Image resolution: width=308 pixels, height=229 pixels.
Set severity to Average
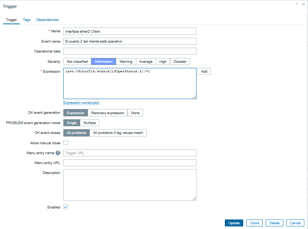pyautogui.click(x=146, y=62)
